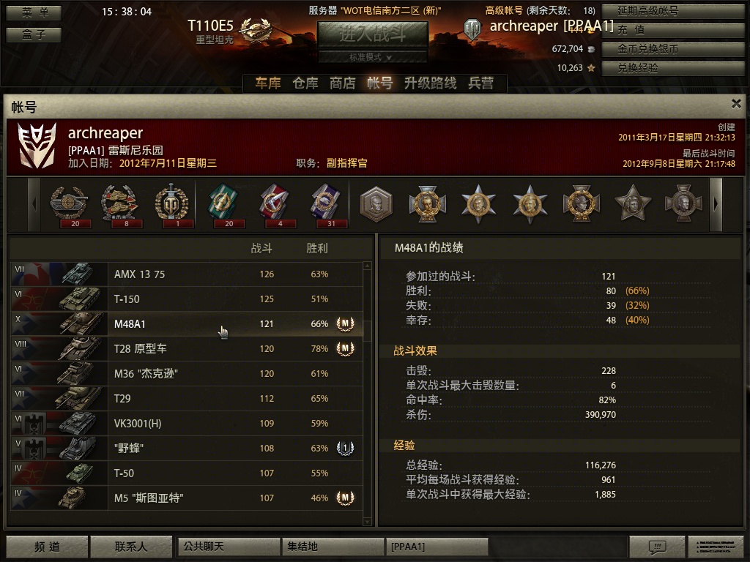Screen dimensions: 750x562
Task: Select the green ribbon medal showing 20
Action: [x=223, y=203]
